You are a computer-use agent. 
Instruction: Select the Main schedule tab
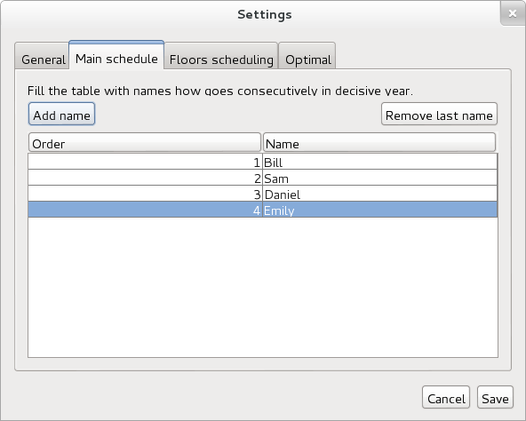pyautogui.click(x=116, y=55)
